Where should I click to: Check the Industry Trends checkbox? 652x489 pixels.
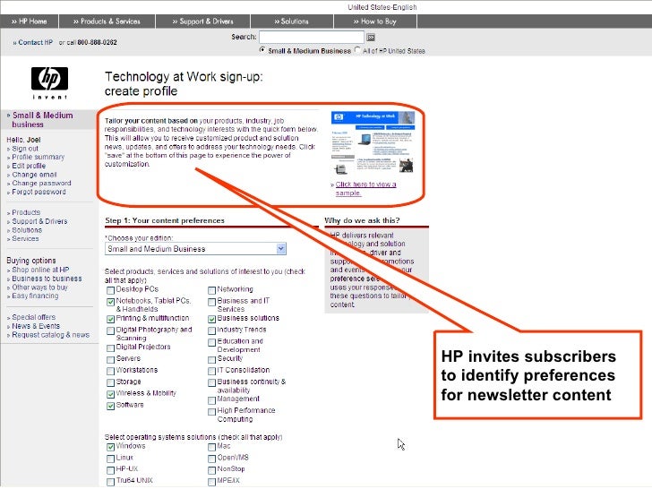(x=211, y=330)
